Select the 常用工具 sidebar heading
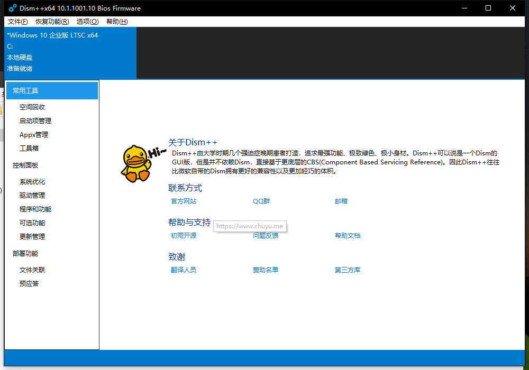The width and height of the screenshot is (529, 370). pos(52,90)
